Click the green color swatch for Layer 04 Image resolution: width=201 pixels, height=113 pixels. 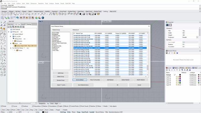(180, 83)
